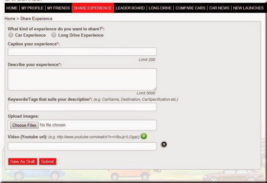Viewport: 267px width, 183px height.
Task: Click the Youtube example URL hint text
Action: tap(94, 137)
